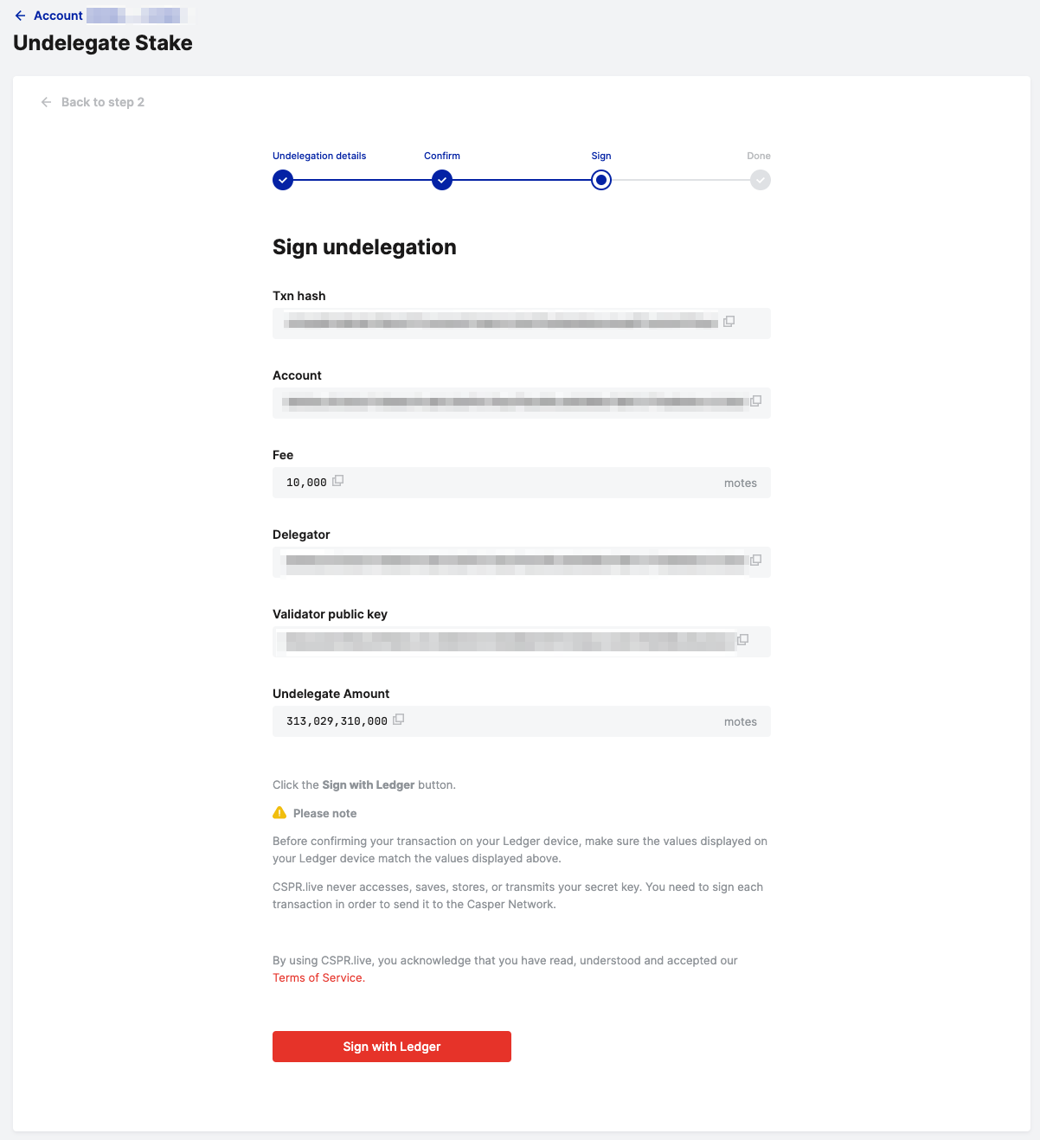Open the Account link in the header

pyautogui.click(x=58, y=16)
